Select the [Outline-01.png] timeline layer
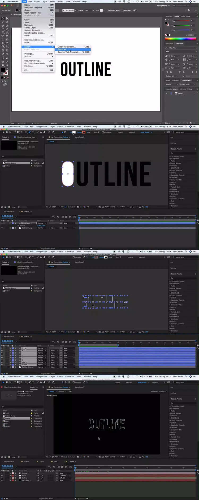 coord(27,367)
